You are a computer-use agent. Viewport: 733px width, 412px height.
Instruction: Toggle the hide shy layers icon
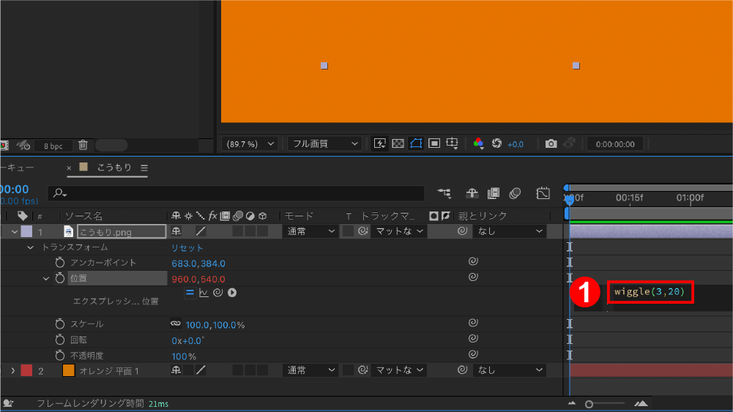(472, 193)
